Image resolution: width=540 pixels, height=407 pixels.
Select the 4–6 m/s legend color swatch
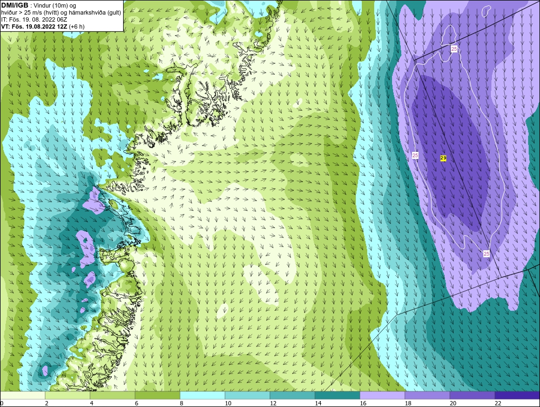112,395
